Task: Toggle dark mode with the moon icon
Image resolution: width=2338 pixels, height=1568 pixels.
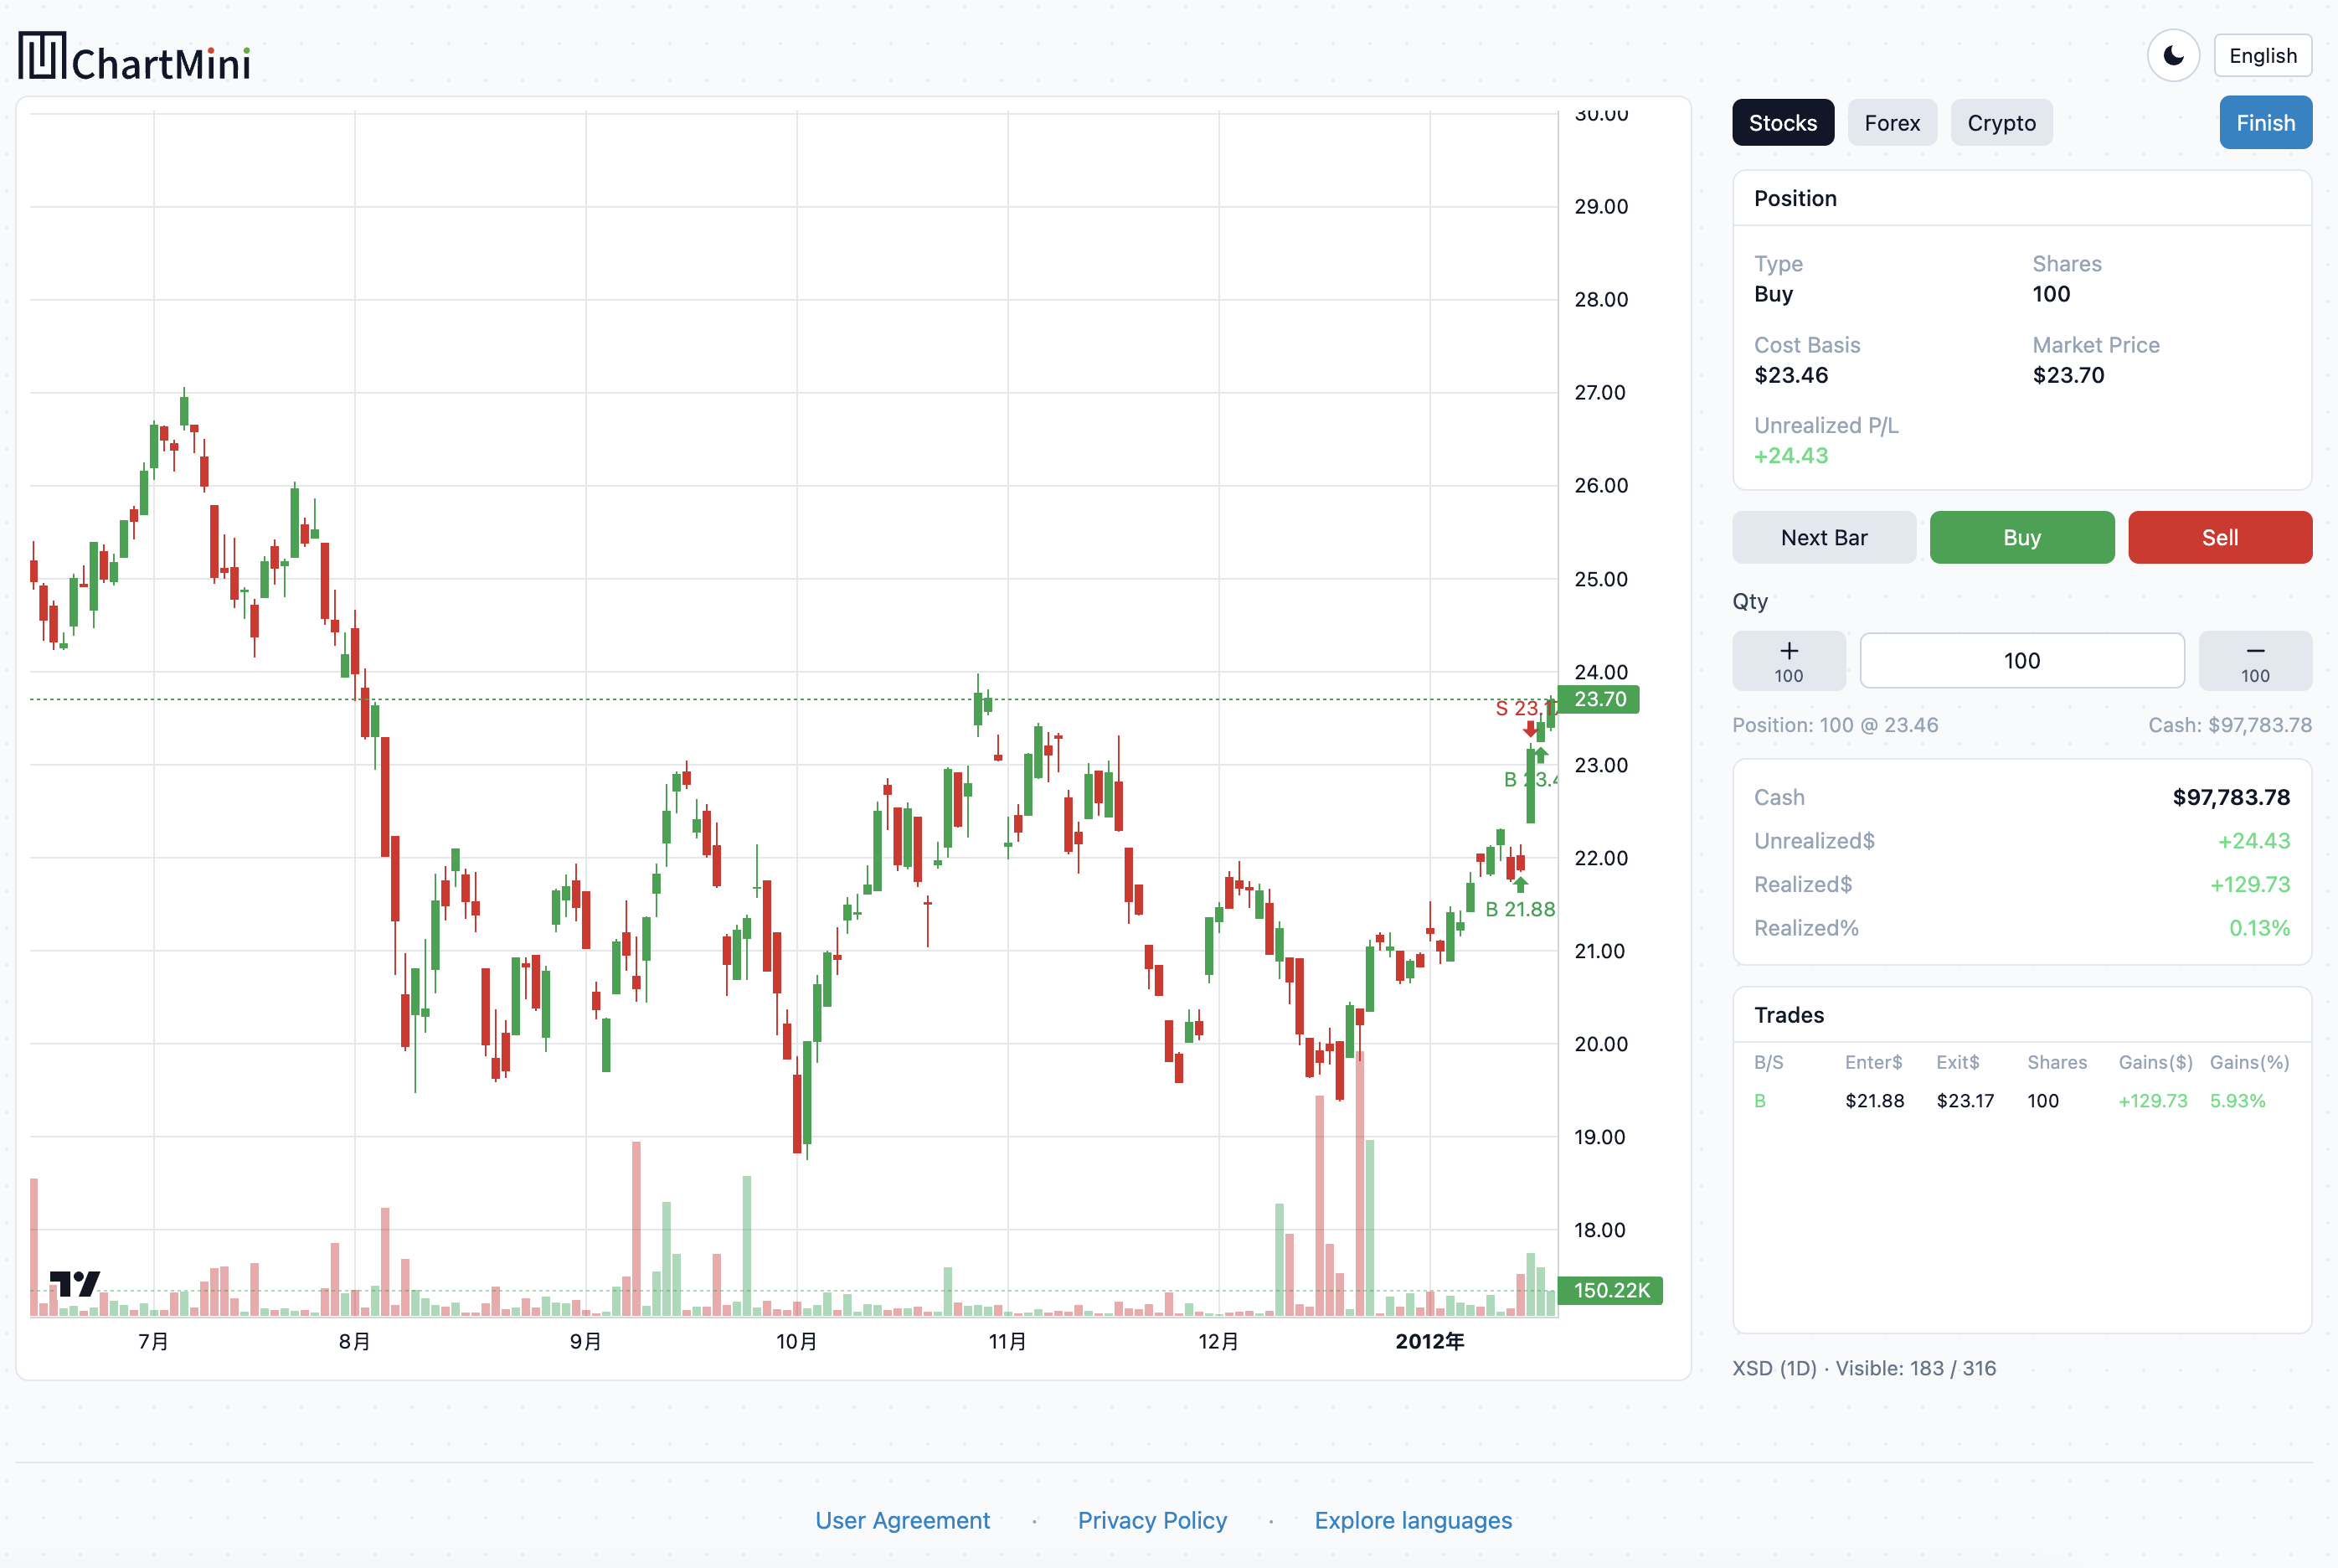Action: click(2174, 55)
